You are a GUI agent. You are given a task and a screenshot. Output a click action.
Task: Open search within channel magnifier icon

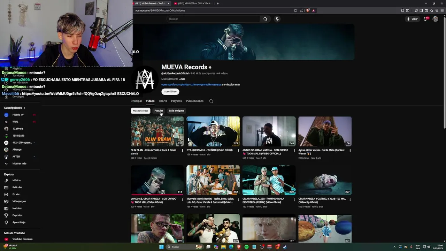click(211, 101)
